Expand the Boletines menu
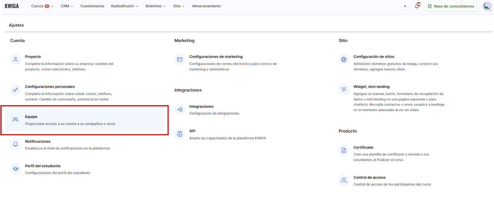Image resolution: width=494 pixels, height=204 pixels. (155, 6)
